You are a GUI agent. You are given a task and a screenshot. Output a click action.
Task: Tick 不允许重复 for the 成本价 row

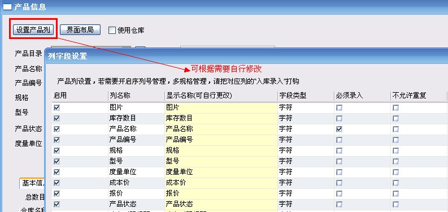click(395, 183)
